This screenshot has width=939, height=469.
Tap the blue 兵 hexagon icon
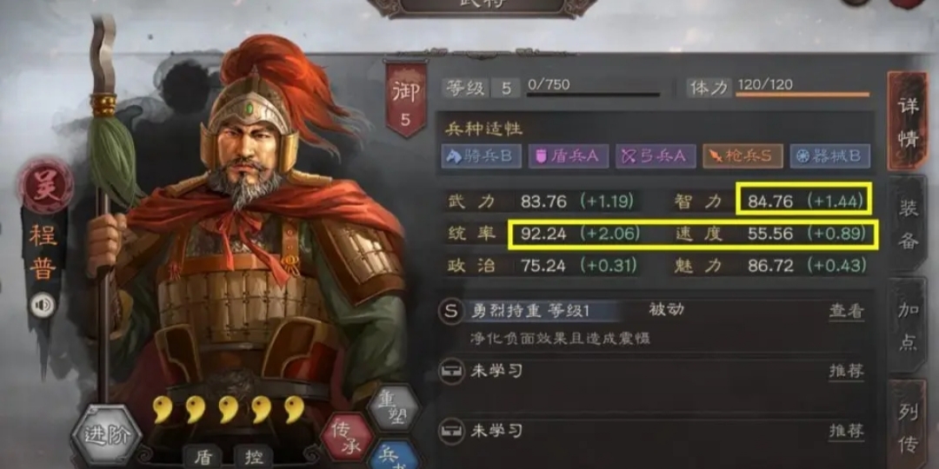click(x=395, y=457)
